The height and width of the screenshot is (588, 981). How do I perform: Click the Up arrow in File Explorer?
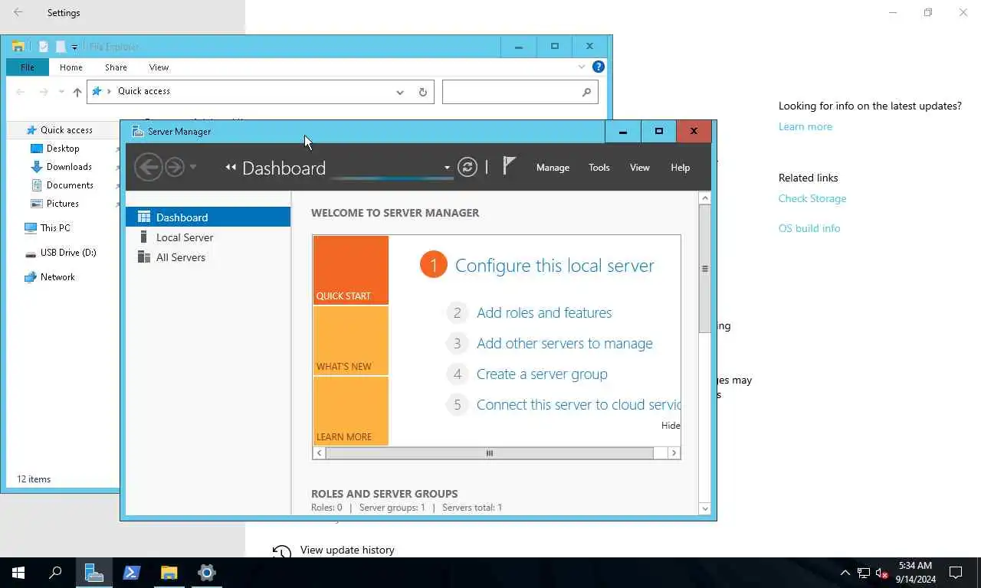click(77, 92)
